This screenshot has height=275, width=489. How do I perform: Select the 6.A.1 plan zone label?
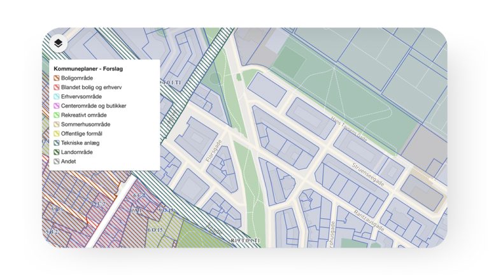pos(136,210)
